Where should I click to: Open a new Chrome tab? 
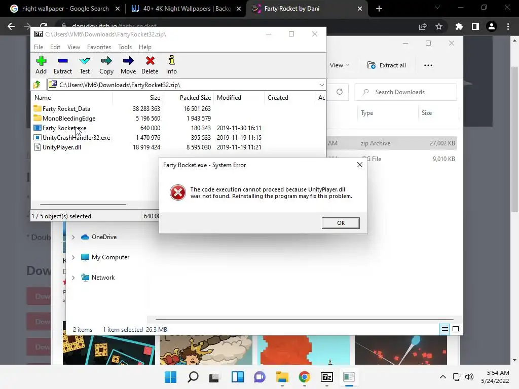[379, 9]
